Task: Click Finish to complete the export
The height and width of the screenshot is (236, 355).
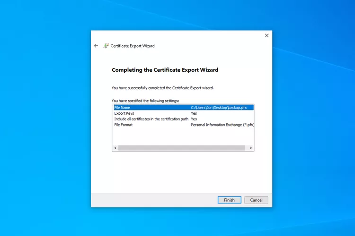Action: tap(230, 200)
